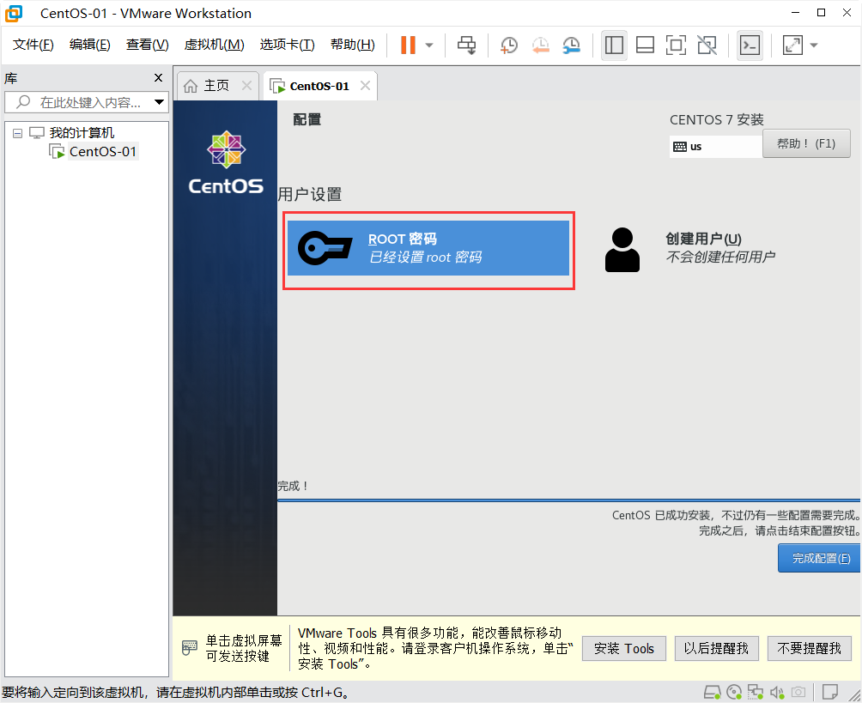
Task: Click the 安装 Tools button
Action: point(623,648)
